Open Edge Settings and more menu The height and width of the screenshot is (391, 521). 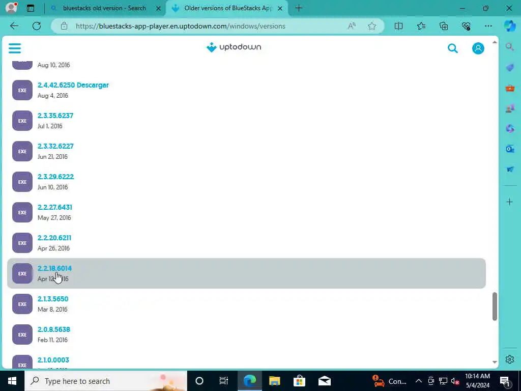tap(488, 26)
